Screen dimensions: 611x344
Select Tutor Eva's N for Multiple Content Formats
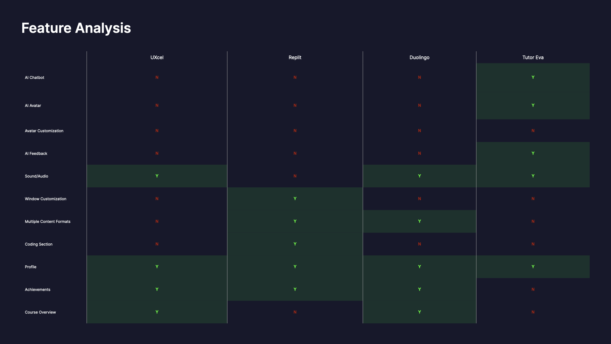(533, 221)
